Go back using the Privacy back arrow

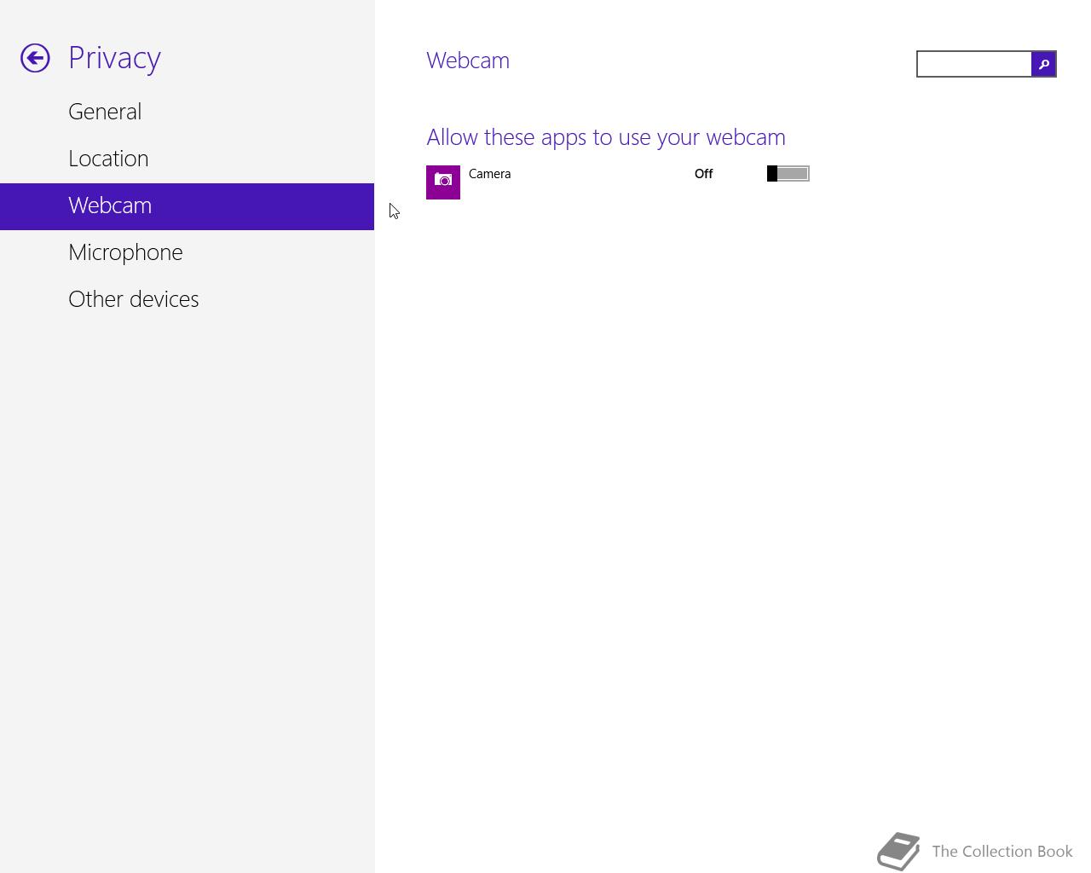click(x=35, y=58)
